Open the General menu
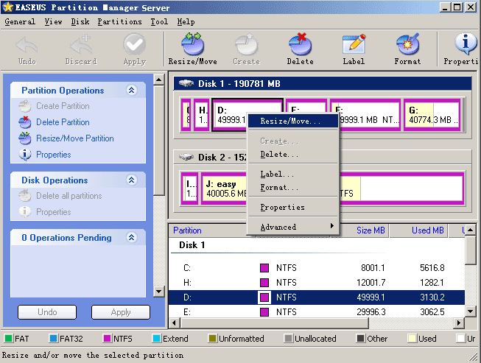The image size is (481, 363). [20, 22]
